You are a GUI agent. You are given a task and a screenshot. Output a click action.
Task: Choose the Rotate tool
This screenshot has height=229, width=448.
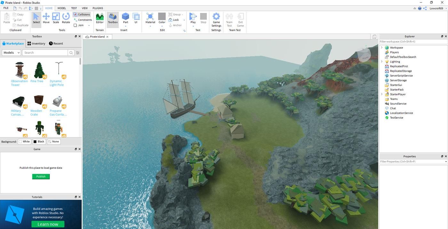(66, 18)
